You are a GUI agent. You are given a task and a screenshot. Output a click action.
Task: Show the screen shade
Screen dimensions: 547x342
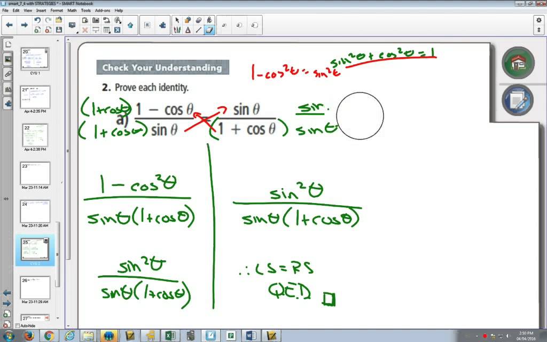(x=96, y=30)
